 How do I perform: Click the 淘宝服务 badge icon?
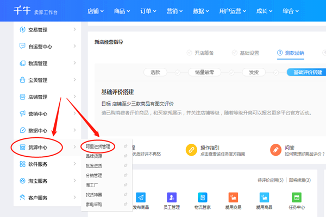[22, 181]
